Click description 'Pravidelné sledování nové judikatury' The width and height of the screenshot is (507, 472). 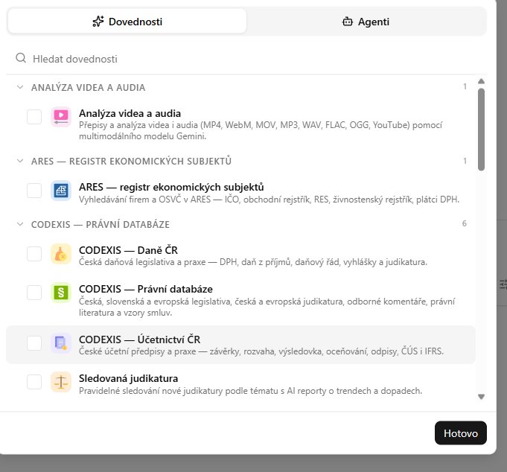(150, 391)
